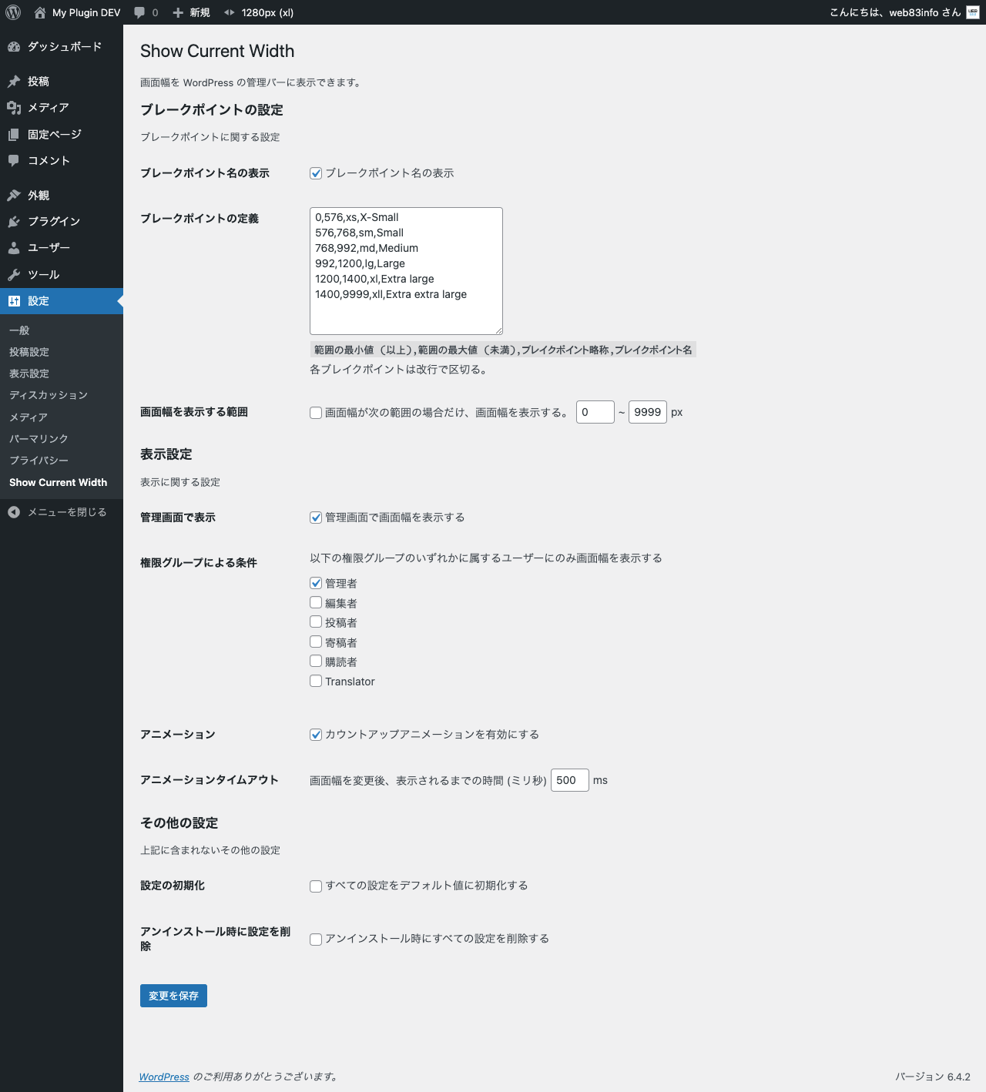Uncheck the 管理者 role checkbox
Viewport: 986px width, 1092px height.
(x=316, y=583)
